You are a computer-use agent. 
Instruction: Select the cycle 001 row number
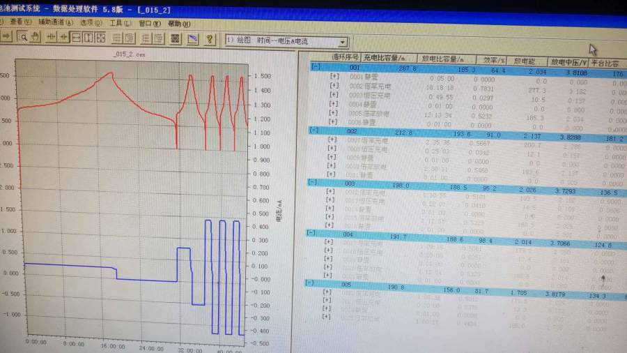(355, 68)
